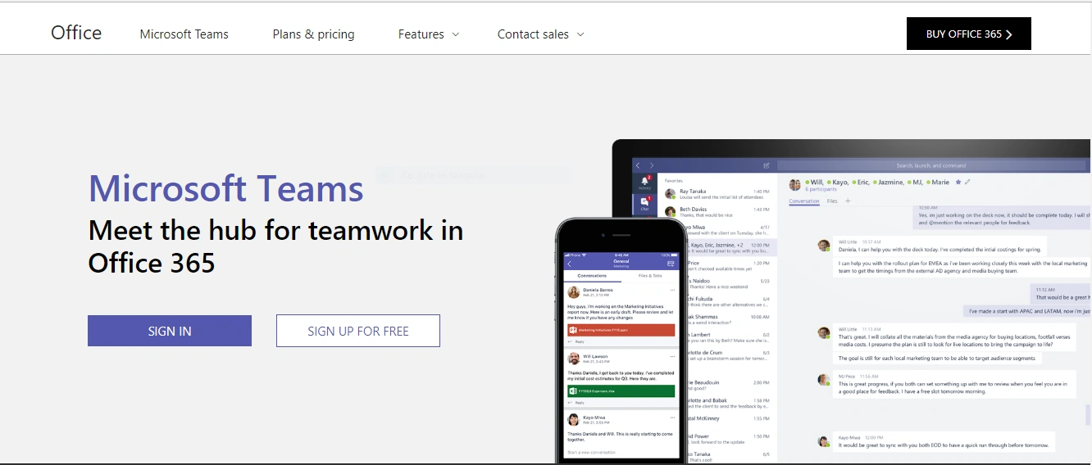Open the Contact sales menu
The height and width of the screenshot is (465, 1092).
point(540,34)
